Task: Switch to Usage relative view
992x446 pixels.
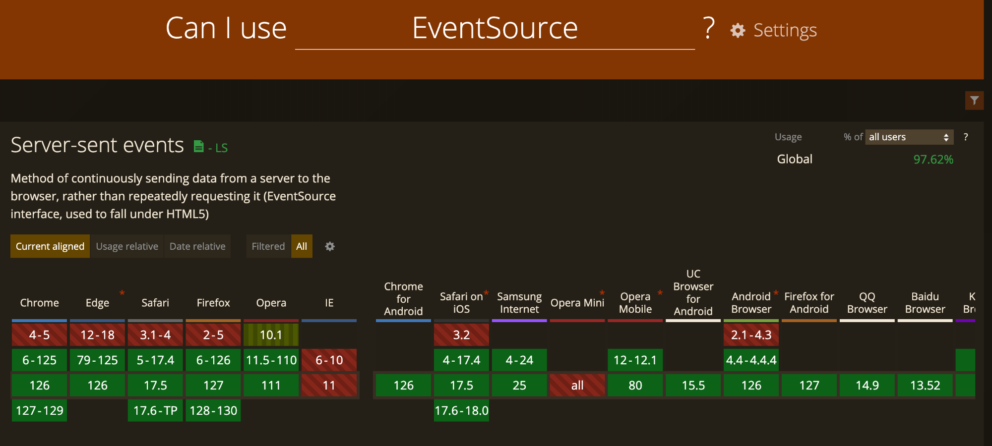Action: click(x=127, y=246)
